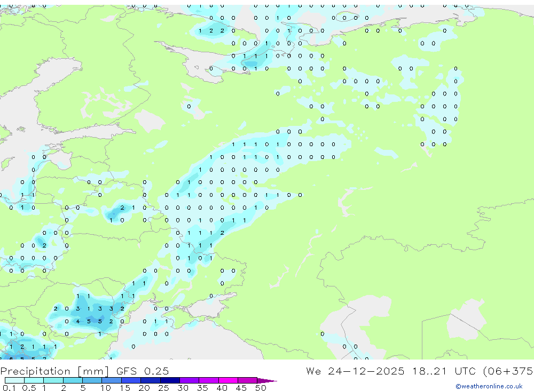Select the 20–25 mm dark blue legend swatch
The width and height of the screenshot is (534, 391).
point(150,380)
